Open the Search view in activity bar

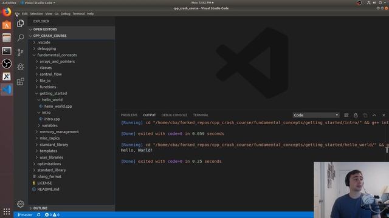coord(20,38)
